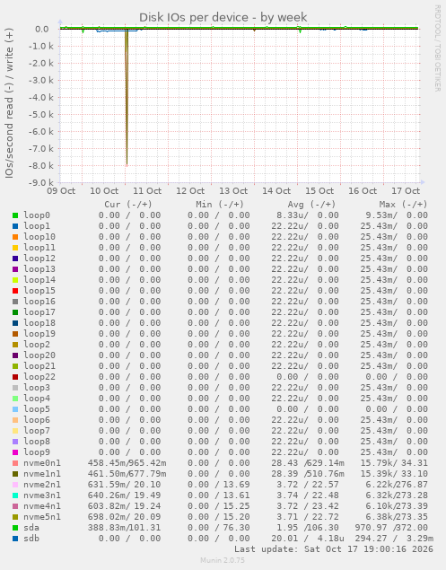Click the -8.0 k y-axis tick label
Image resolution: width=446 pixels, height=570 pixels.
(x=41, y=166)
